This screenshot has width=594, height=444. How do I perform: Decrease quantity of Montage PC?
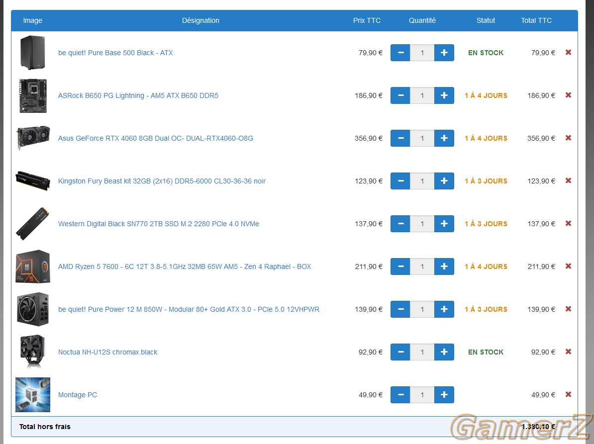(400, 395)
